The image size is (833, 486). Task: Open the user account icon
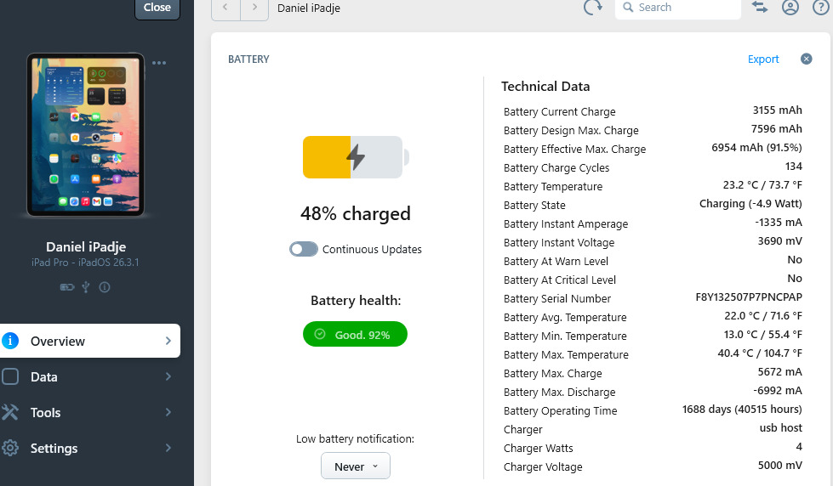coord(790,8)
